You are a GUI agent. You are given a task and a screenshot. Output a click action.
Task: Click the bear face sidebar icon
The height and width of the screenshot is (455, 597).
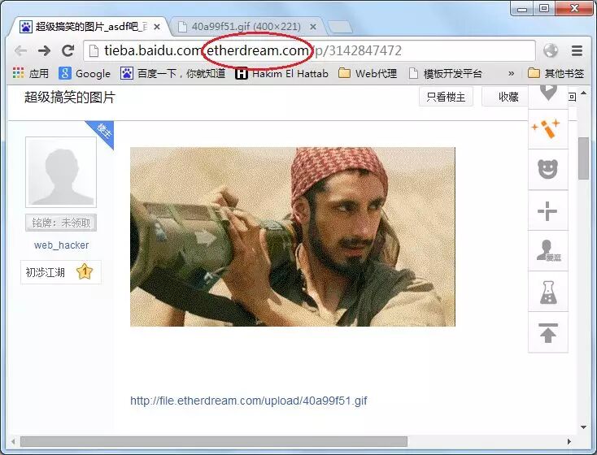[548, 169]
